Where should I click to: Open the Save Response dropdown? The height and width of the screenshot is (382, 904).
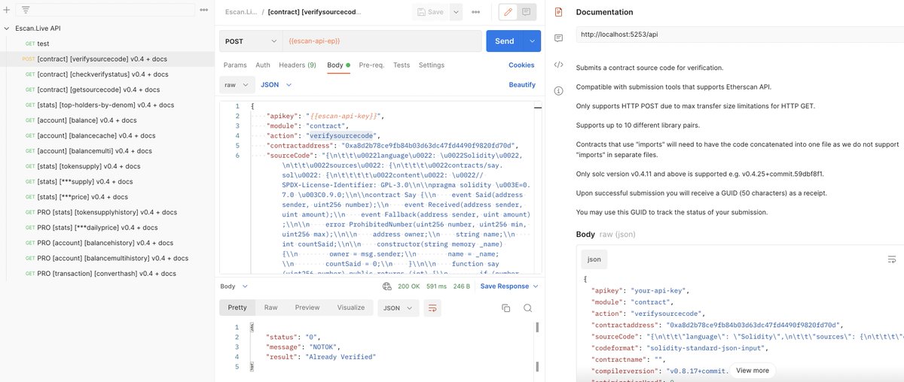click(509, 286)
